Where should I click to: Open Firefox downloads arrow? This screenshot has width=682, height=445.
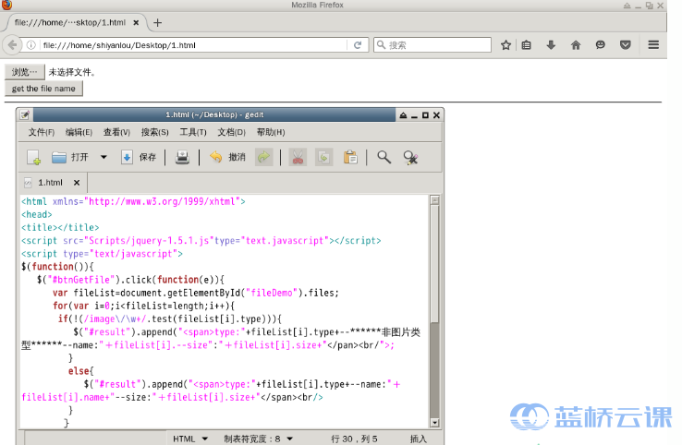[551, 44]
